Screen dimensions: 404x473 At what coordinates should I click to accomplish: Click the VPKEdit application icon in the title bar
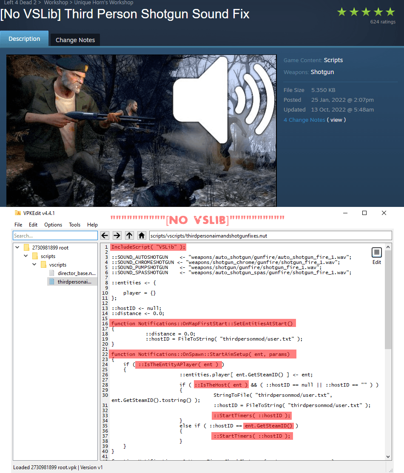[x=18, y=213]
